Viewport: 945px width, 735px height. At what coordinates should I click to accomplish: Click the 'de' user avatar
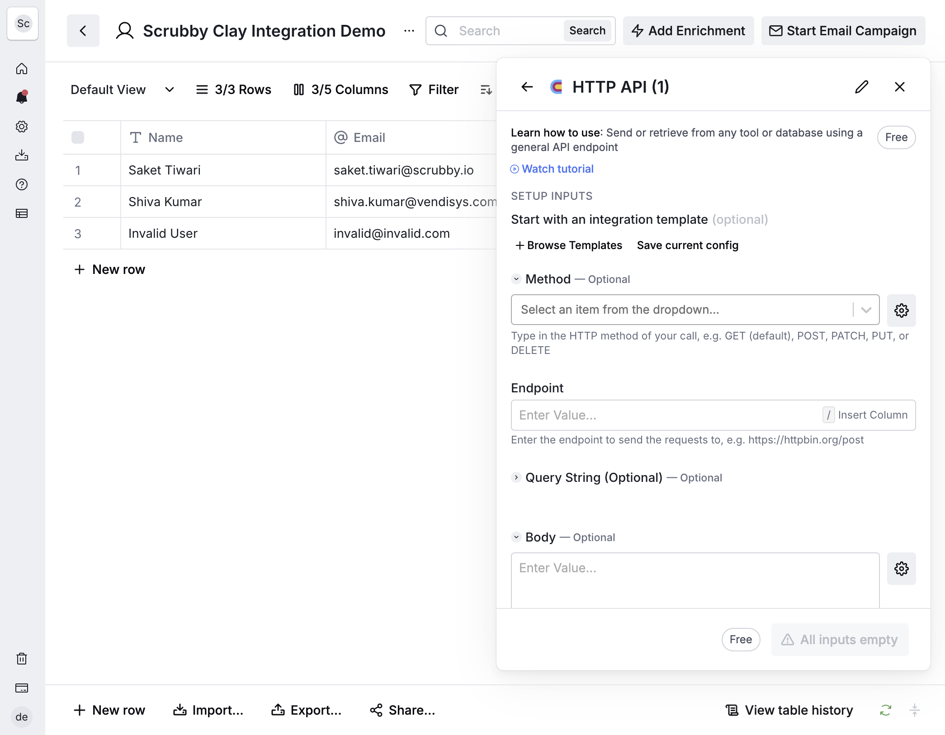pyautogui.click(x=22, y=717)
